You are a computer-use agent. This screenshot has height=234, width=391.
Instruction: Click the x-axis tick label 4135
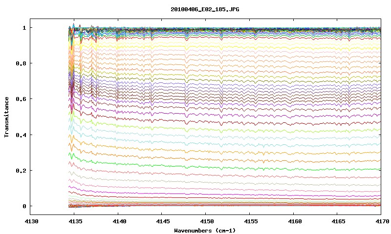click(x=76, y=221)
